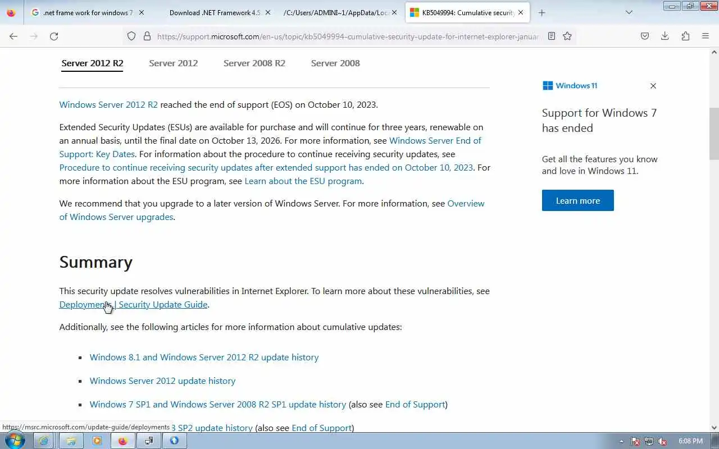Go back to the previous page

pos(13,36)
